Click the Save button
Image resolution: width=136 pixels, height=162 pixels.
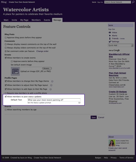(x=94, y=117)
